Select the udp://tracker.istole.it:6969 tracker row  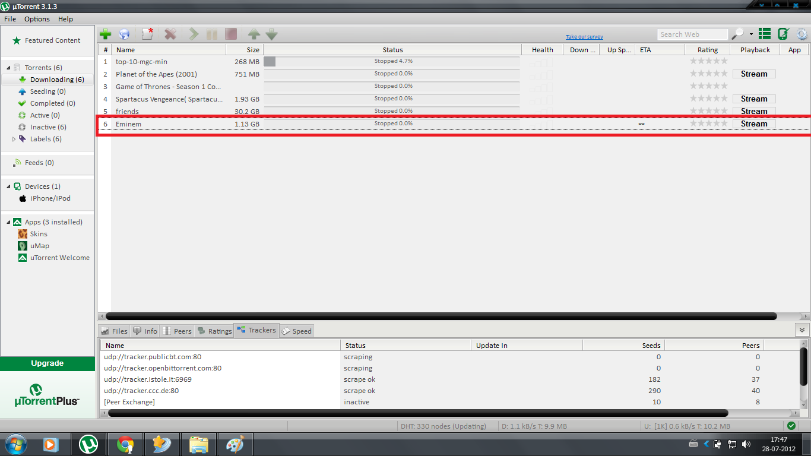point(449,379)
